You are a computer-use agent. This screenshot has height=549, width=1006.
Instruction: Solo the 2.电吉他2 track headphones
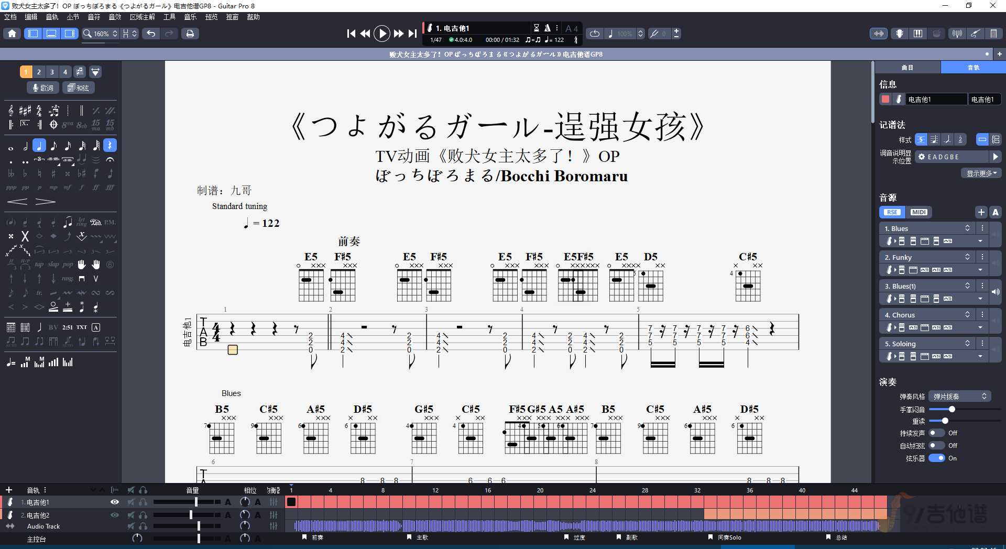(x=143, y=515)
